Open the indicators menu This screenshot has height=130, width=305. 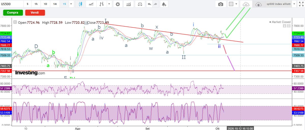pos(129,4)
